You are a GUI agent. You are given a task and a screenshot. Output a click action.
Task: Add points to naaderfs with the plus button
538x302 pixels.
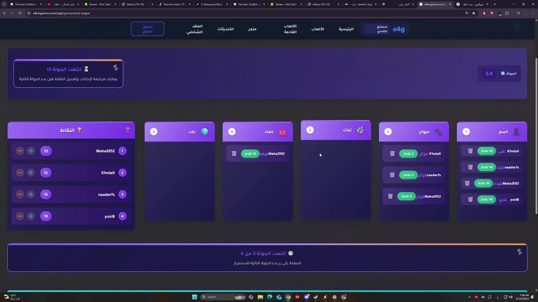(31, 194)
